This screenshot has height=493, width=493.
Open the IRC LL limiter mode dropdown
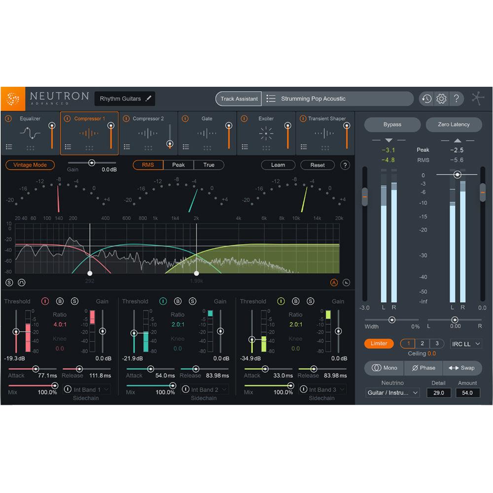tap(465, 344)
